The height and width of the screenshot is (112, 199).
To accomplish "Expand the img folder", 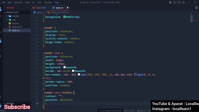I will tap(7, 20).
